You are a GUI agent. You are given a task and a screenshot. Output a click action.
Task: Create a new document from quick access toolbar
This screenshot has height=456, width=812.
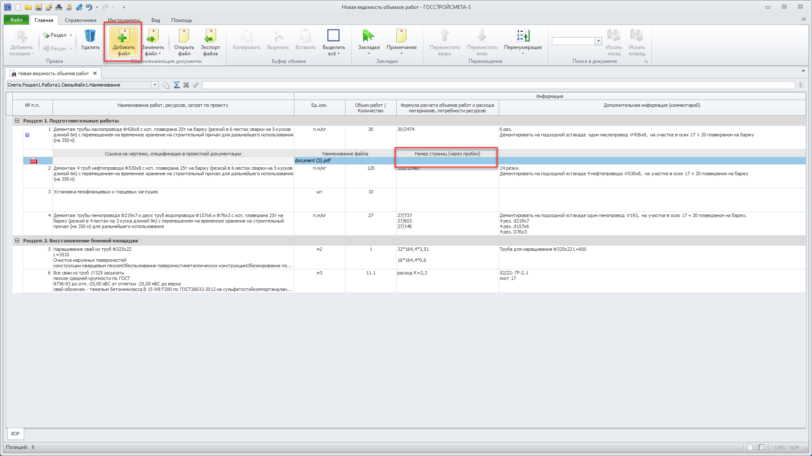(18, 7)
